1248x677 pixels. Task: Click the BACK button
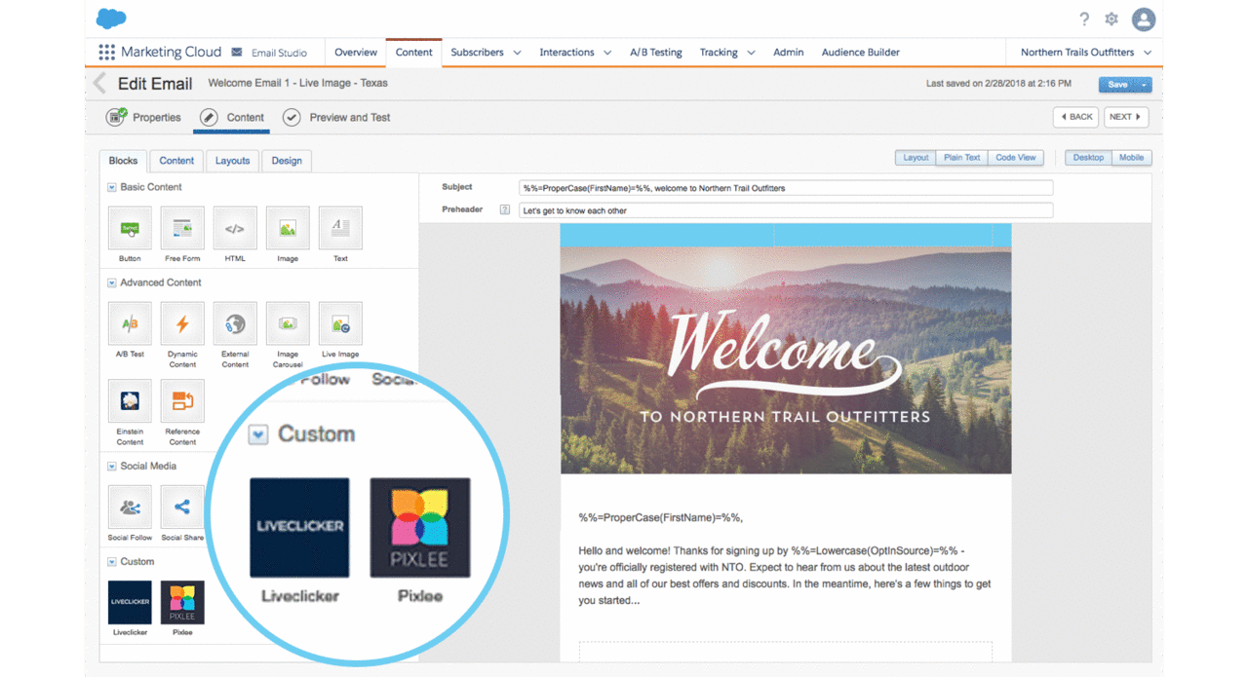click(1075, 117)
